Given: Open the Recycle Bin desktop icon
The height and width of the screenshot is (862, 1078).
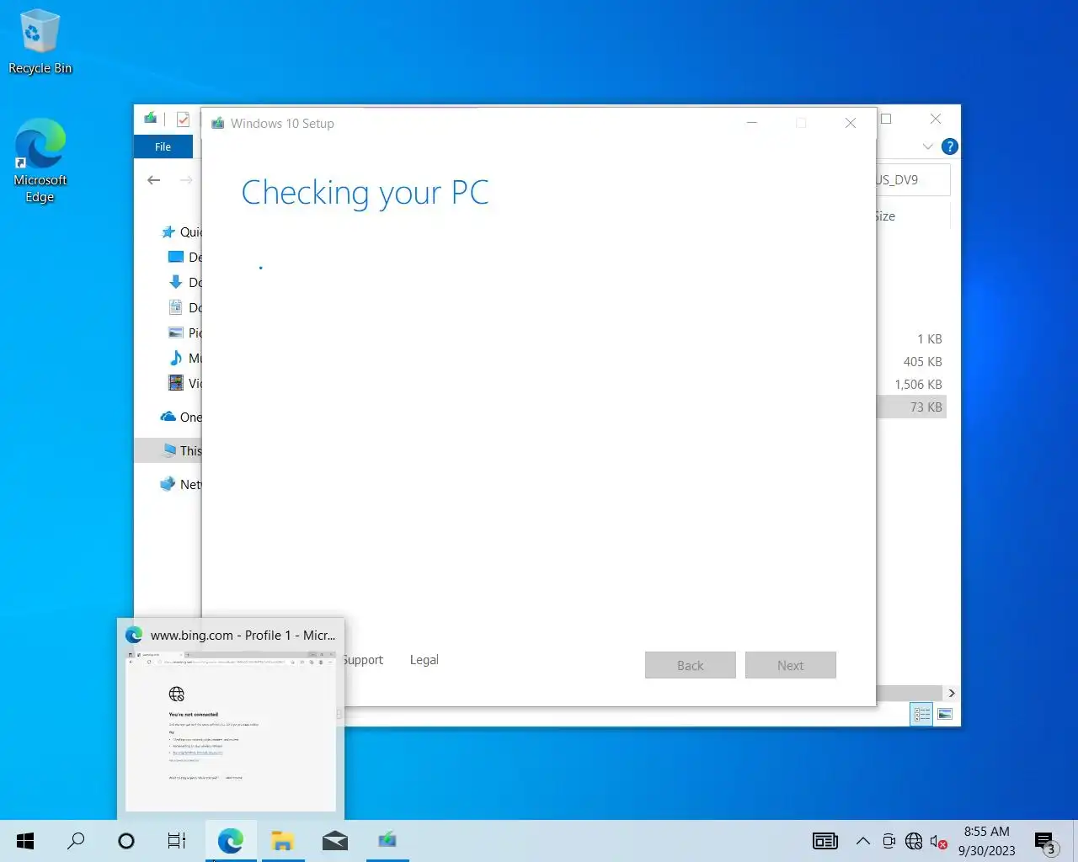Looking at the screenshot, I should click(x=40, y=42).
